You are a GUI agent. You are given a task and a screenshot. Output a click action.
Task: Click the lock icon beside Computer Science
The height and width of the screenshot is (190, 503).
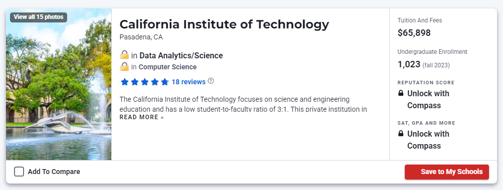coord(124,67)
